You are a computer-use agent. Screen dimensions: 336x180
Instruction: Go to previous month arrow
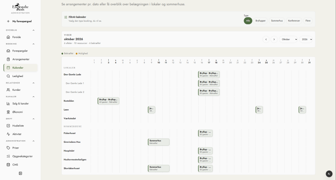click(x=266, y=39)
